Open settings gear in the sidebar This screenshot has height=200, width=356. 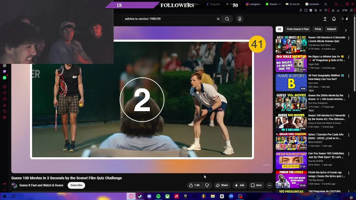coord(4,117)
